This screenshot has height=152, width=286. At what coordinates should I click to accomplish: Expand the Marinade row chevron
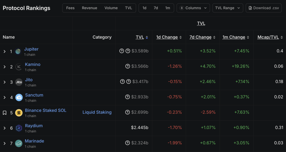pyautogui.click(x=4, y=144)
